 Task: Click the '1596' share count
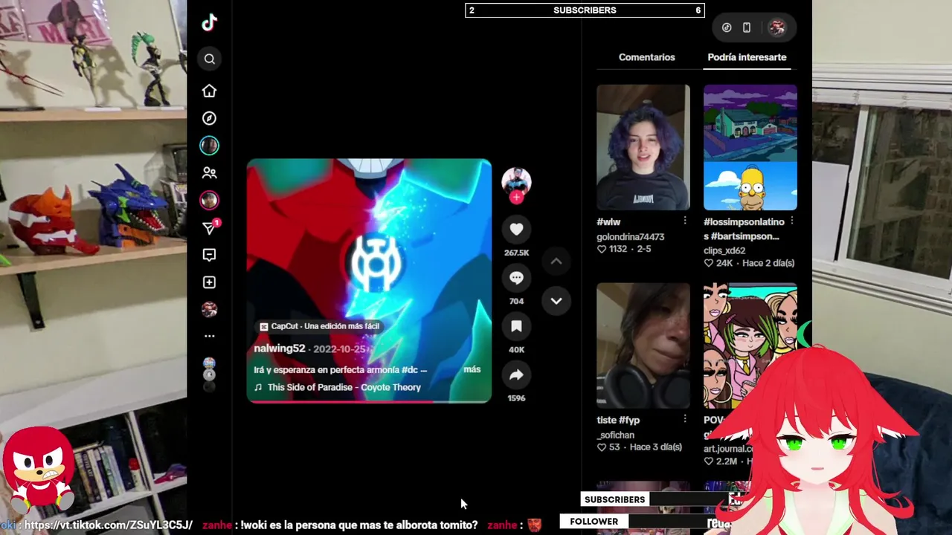516,398
